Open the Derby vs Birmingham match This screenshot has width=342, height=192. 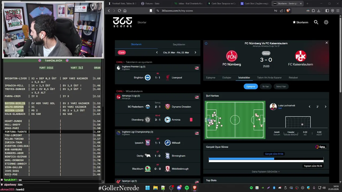(158, 156)
